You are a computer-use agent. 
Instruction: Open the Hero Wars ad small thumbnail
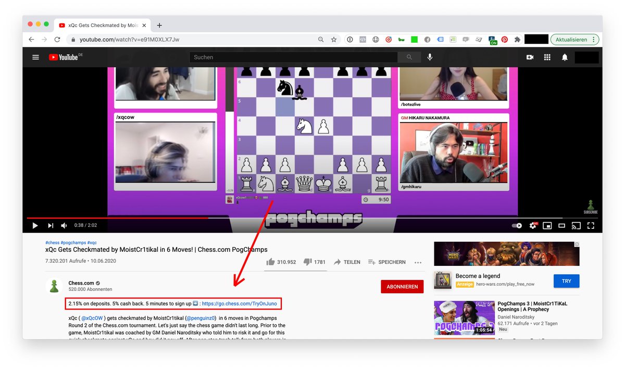point(442,280)
